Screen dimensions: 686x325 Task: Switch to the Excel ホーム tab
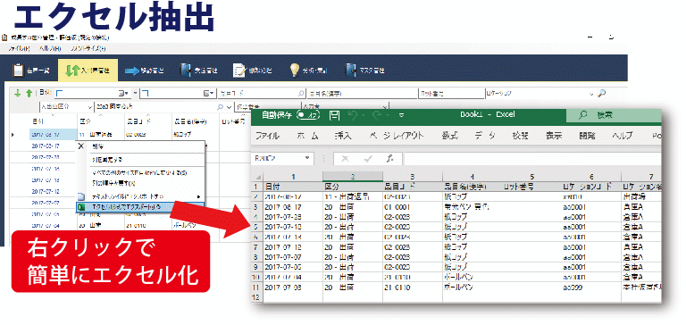(x=308, y=136)
